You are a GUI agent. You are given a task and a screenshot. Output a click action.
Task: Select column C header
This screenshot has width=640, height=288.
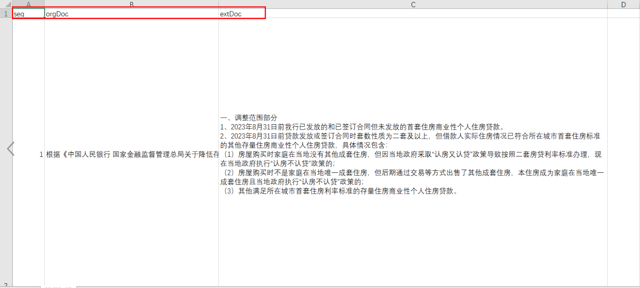(x=413, y=4)
